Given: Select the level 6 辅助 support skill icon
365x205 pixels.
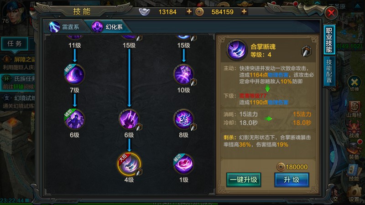Looking at the screenshot, I should pos(74,119).
